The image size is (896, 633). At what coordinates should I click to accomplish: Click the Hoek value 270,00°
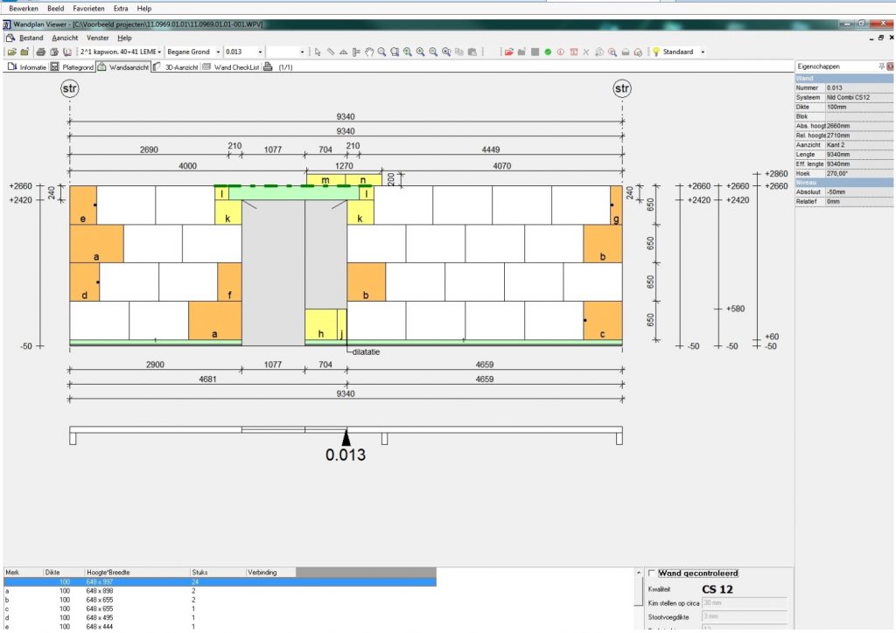[x=859, y=173]
